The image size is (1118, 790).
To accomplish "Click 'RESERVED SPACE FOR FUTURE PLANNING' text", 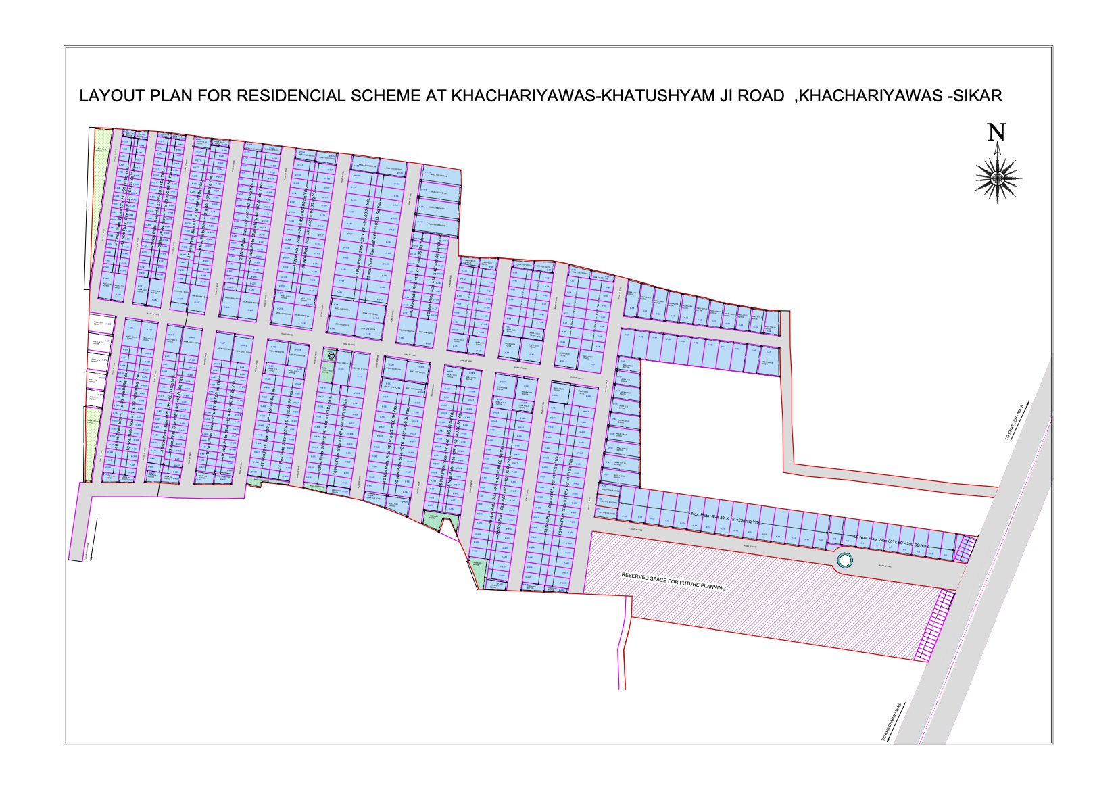I will (674, 579).
